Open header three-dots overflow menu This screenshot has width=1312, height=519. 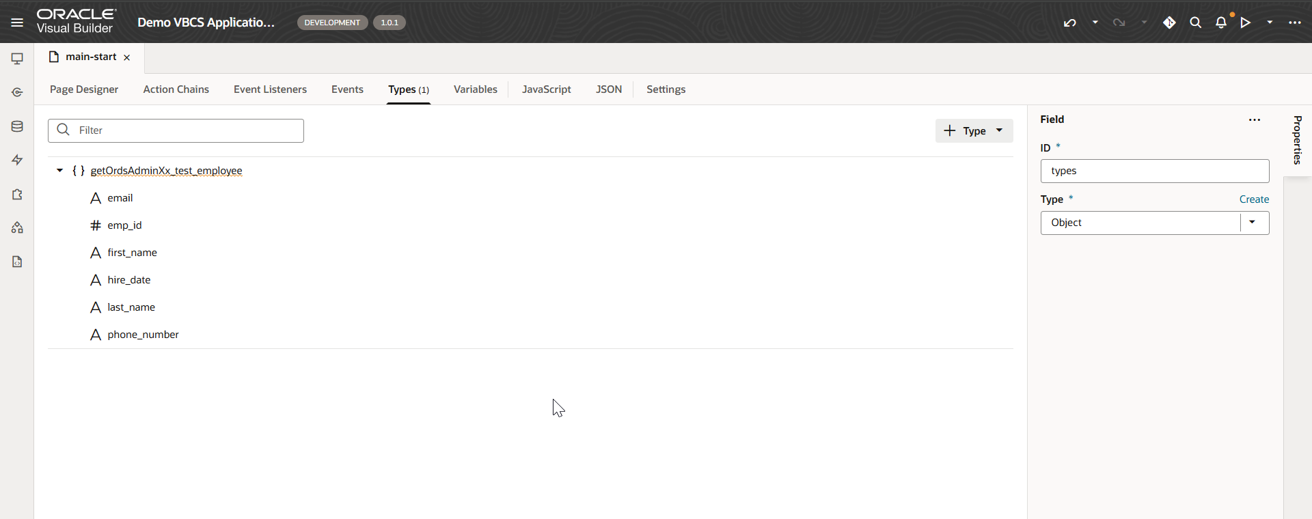(1294, 23)
